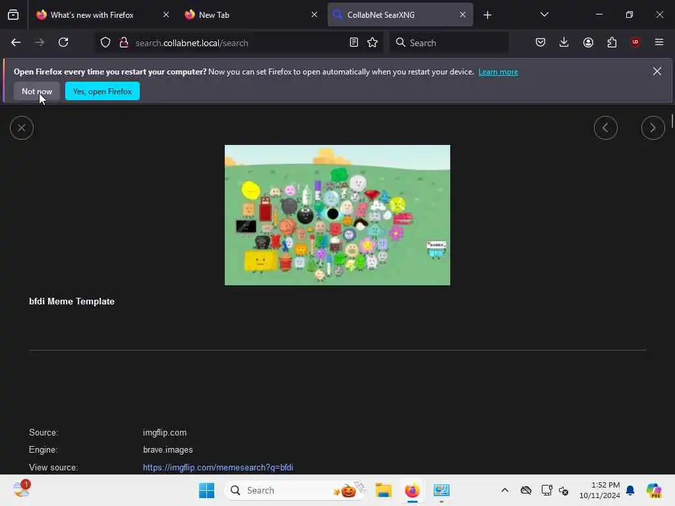Open Firefox from the taskbar
Viewport: 675px width, 506px height.
[413, 490]
